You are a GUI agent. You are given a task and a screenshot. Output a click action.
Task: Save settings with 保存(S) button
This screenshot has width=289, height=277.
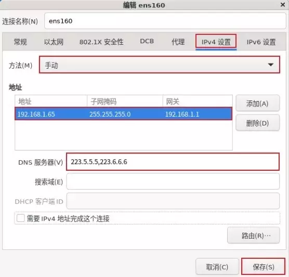click(263, 267)
